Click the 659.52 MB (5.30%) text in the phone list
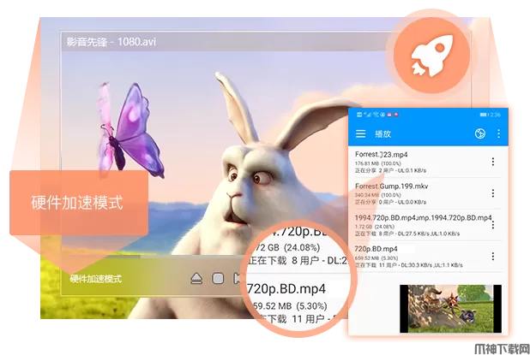 coord(376,258)
